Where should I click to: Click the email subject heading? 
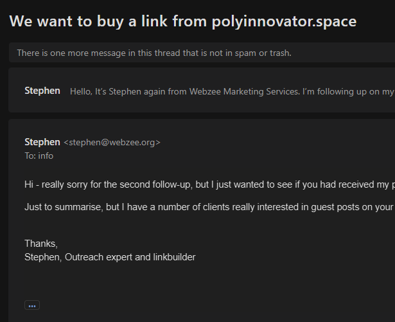(x=183, y=21)
